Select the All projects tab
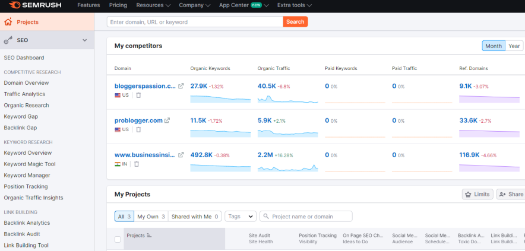Image resolution: width=525 pixels, height=251 pixels. point(125,217)
